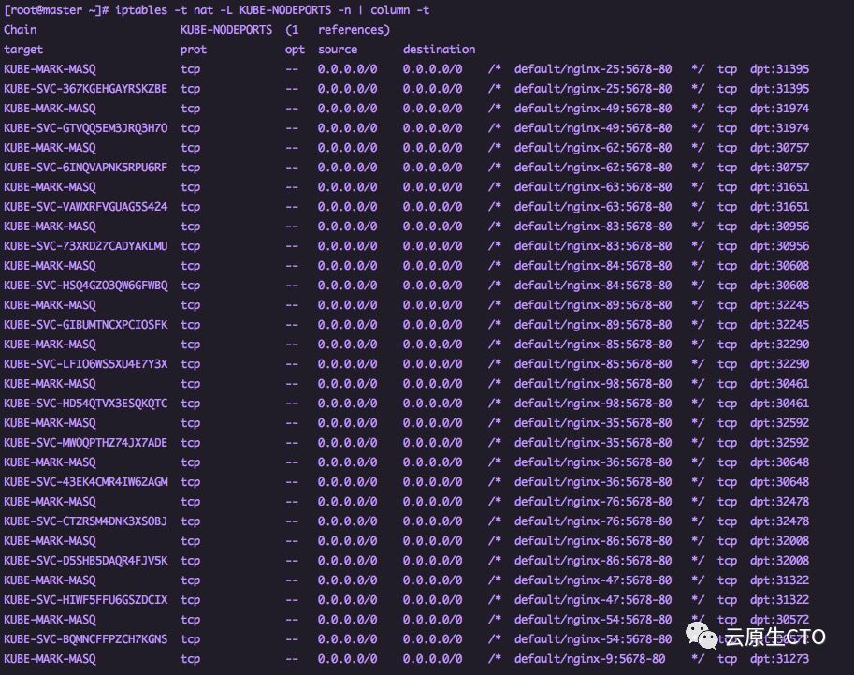
Task: Click 'column' in the typed command
Action: [x=390, y=10]
